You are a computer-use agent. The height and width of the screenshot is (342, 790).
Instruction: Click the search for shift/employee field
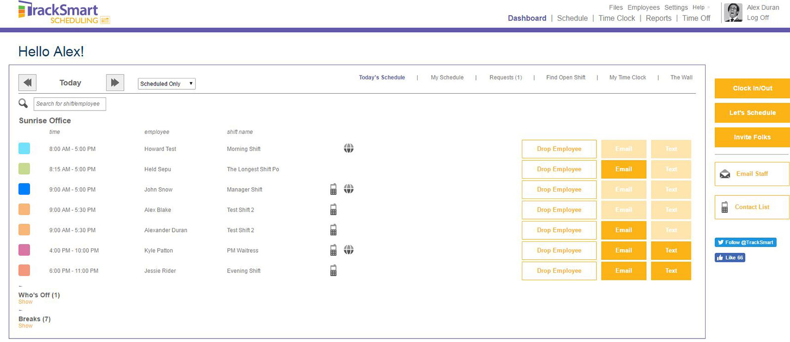tap(70, 104)
